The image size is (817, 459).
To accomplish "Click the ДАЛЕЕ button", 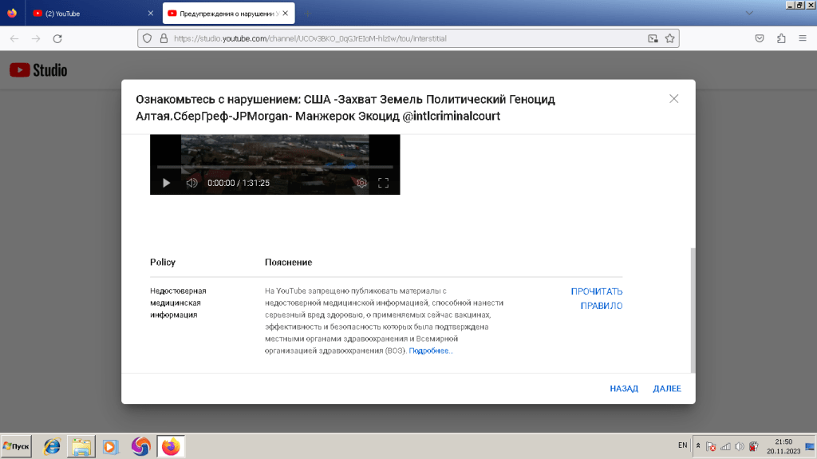I will coord(667,389).
